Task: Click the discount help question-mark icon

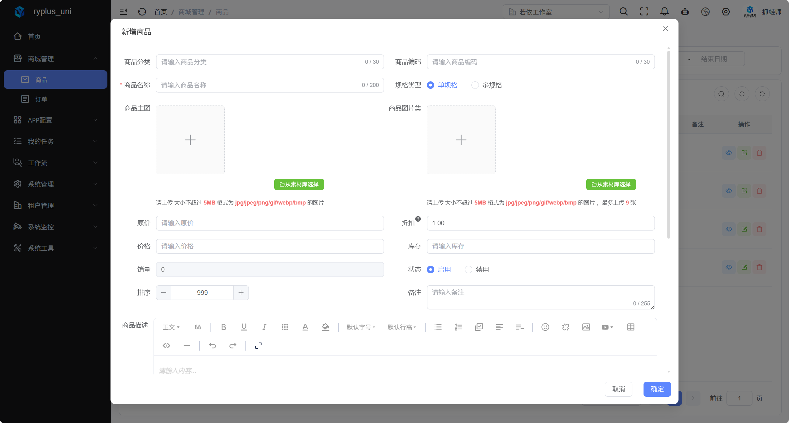Action: (x=418, y=219)
